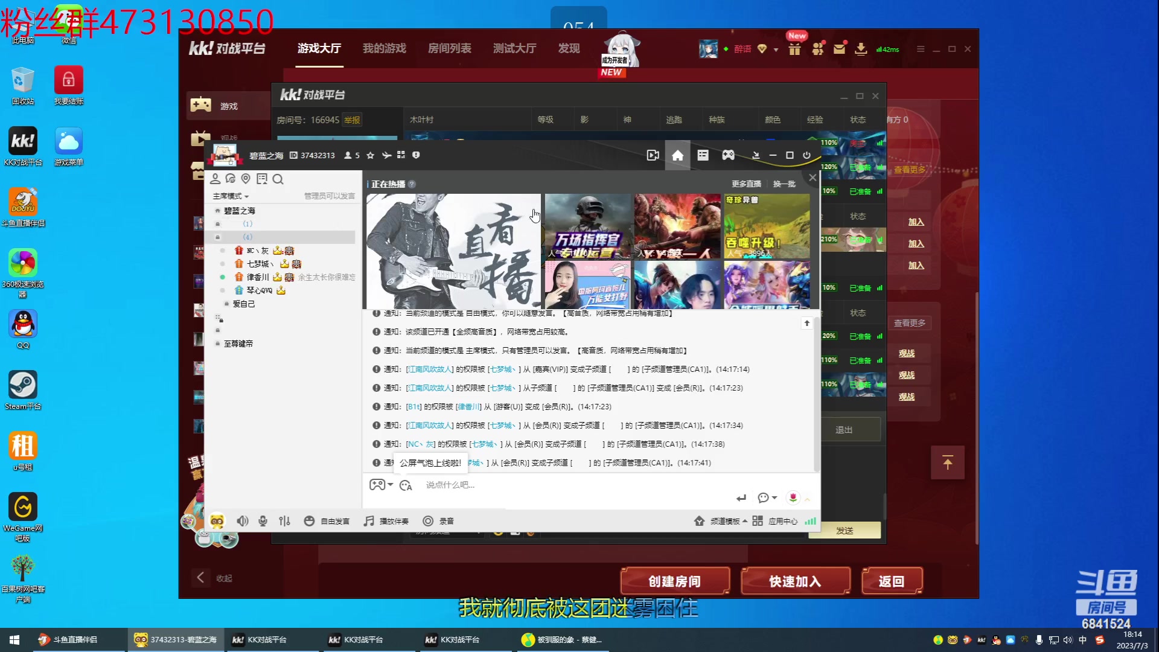Image resolution: width=1159 pixels, height=652 pixels.
Task: Open the gamepad icon in YY header
Action: point(729,155)
